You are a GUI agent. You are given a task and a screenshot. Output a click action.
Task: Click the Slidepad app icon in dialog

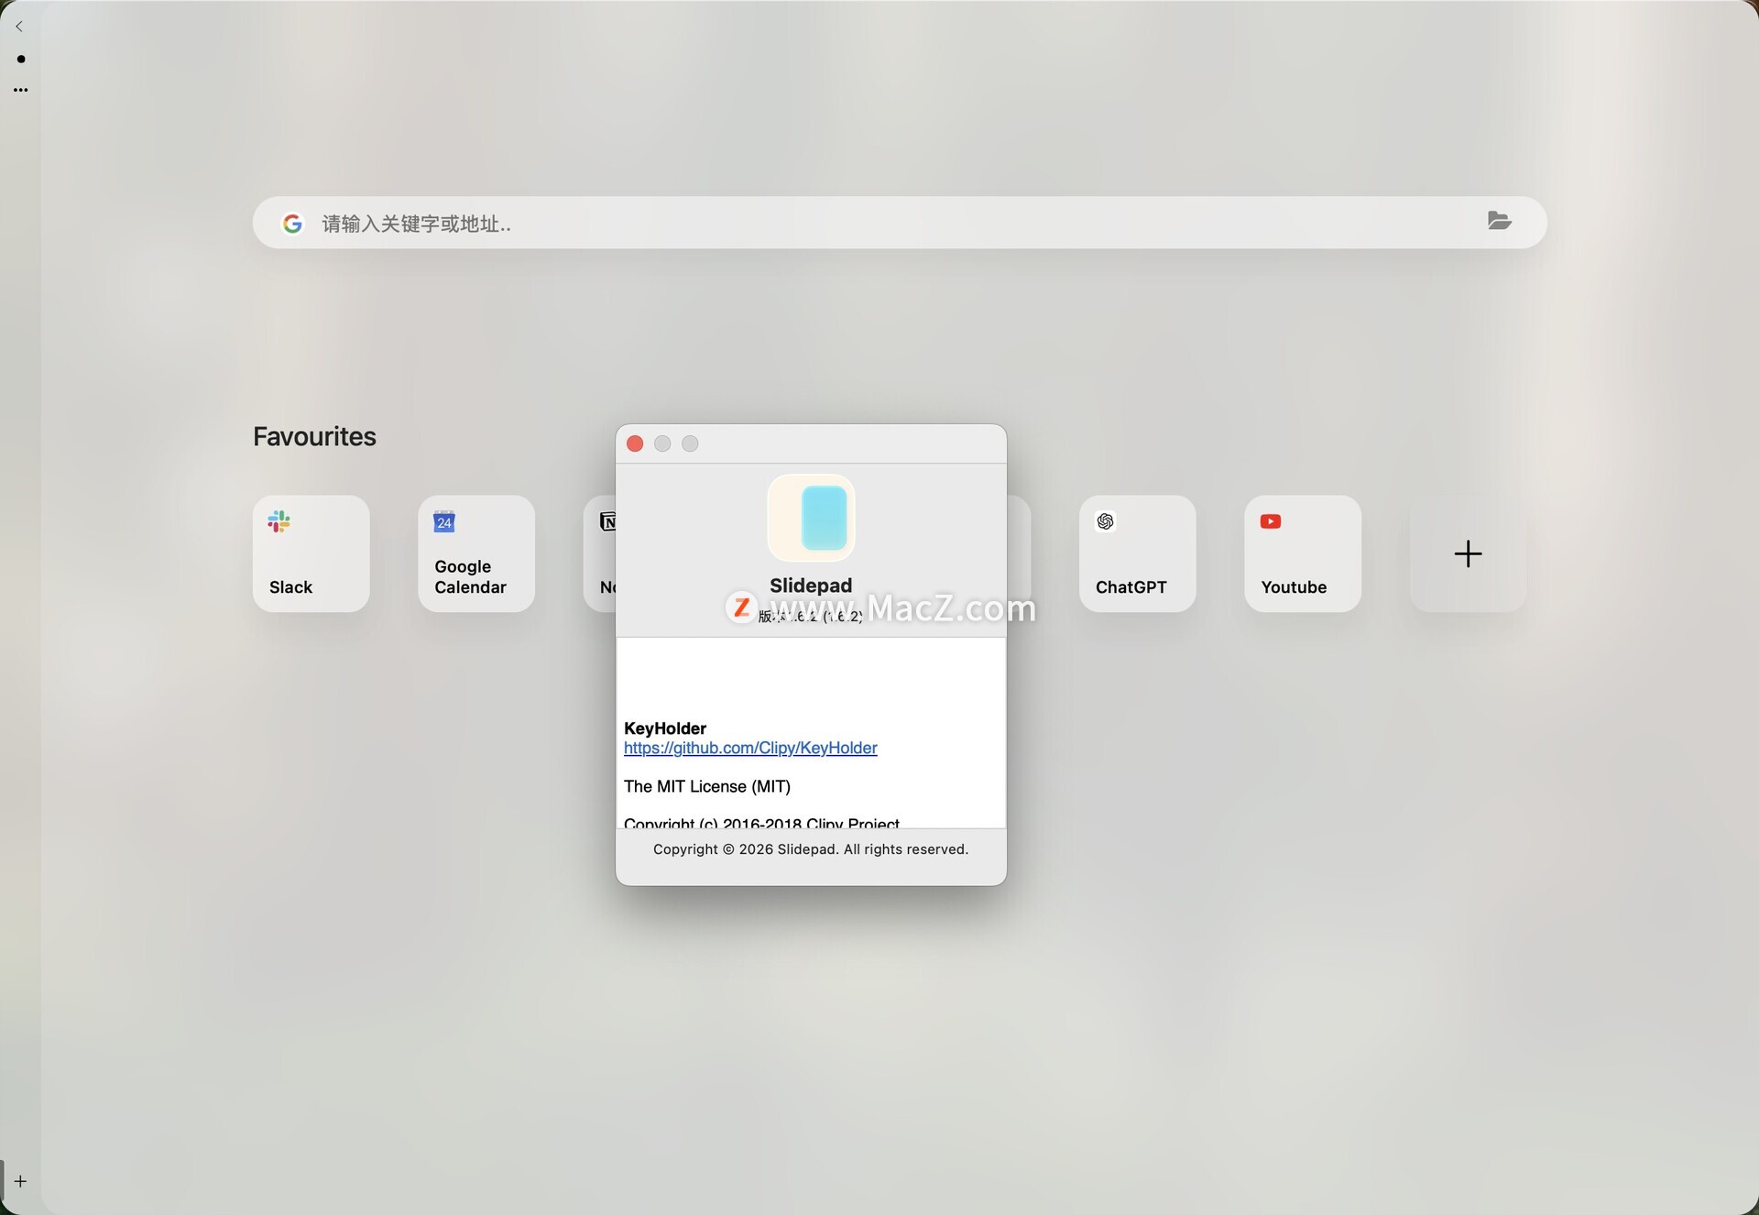pyautogui.click(x=811, y=518)
